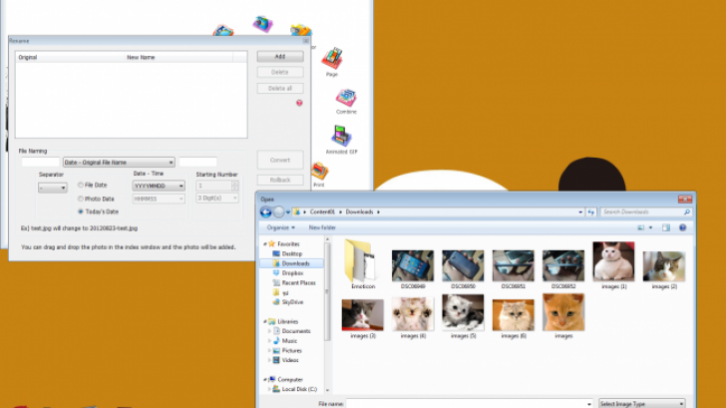The width and height of the screenshot is (726, 408).
Task: Open the Separator dropdown
Action: pyautogui.click(x=52, y=188)
